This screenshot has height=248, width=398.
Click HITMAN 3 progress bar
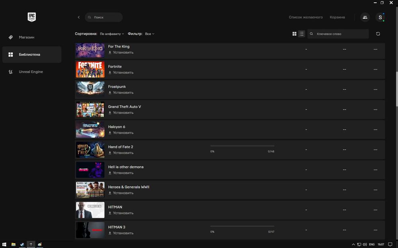[242, 226]
